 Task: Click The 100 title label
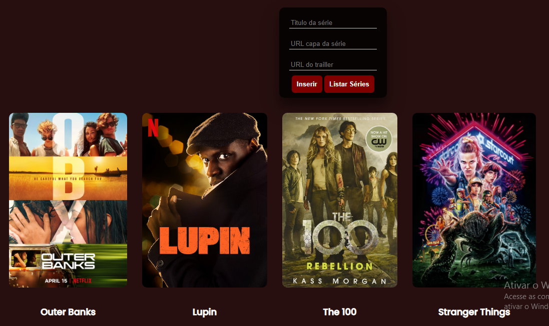340,312
